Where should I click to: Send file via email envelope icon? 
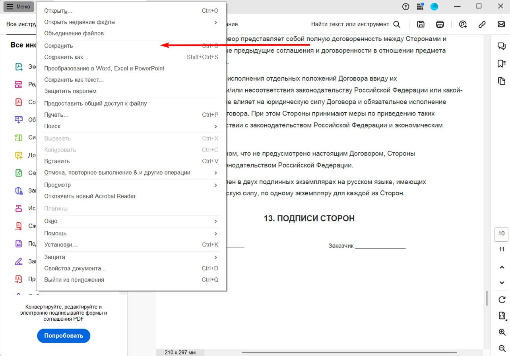[x=501, y=24]
